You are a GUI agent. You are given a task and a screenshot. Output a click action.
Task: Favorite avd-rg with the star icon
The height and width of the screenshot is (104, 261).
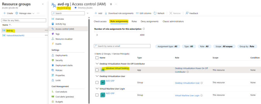pos(111,4)
